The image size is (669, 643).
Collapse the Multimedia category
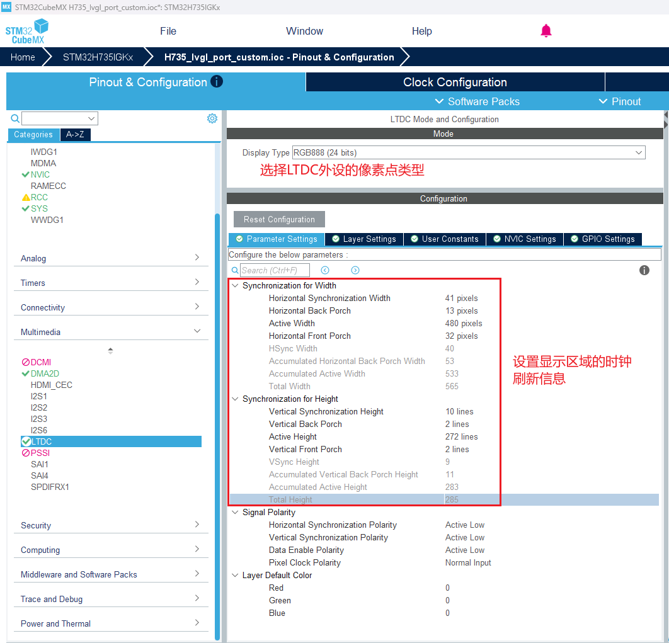click(x=111, y=331)
